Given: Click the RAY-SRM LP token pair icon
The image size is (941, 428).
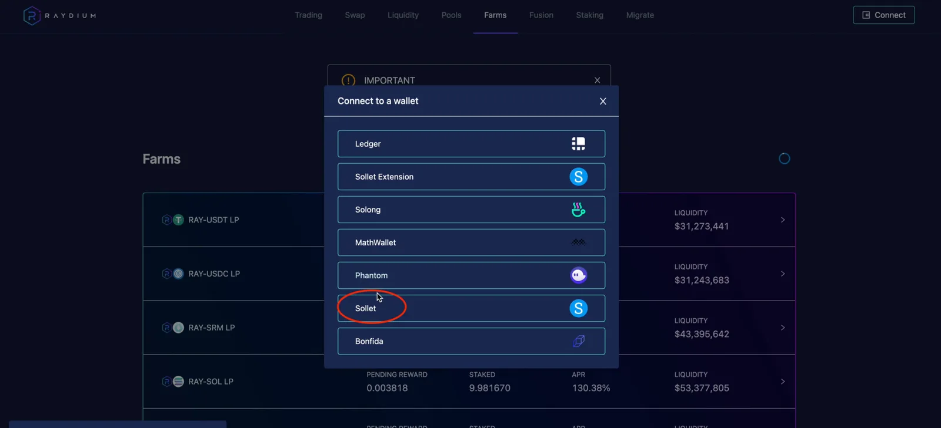Looking at the screenshot, I should pyautogui.click(x=172, y=328).
